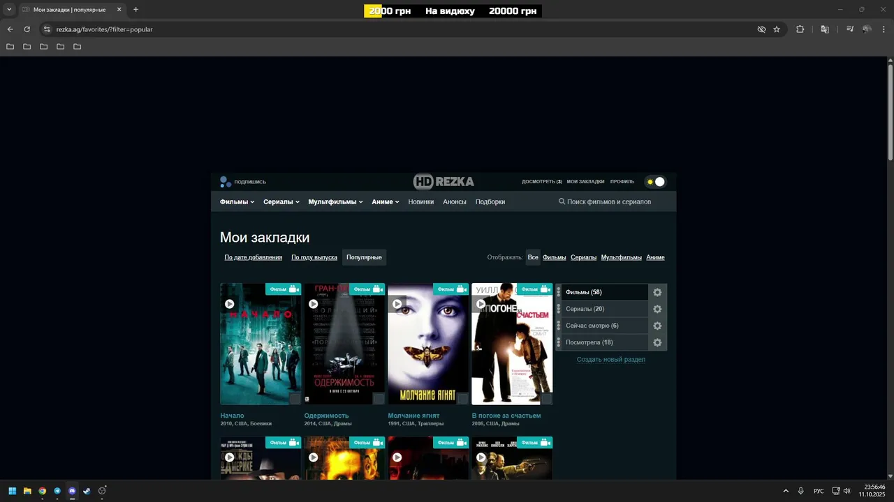Go back to the previous page
The width and height of the screenshot is (894, 502).
(10, 29)
